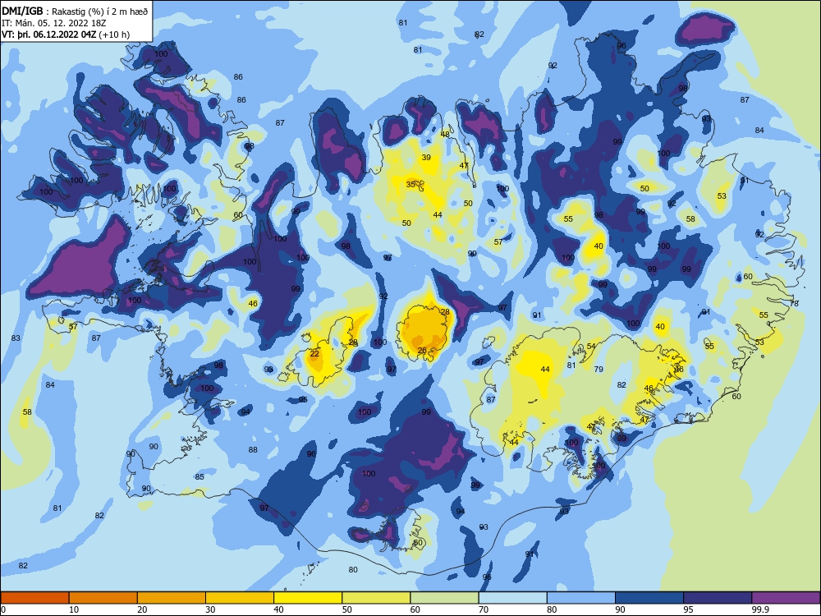Image resolution: width=821 pixels, height=616 pixels.
Task: Click the humidity value '39' on the map
Action: (426, 157)
